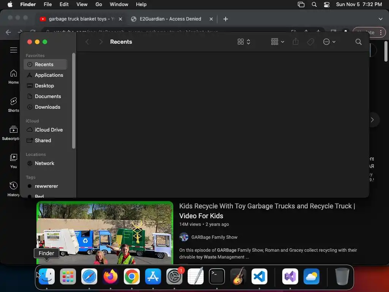Launch Firefox from the Dock
The width and height of the screenshot is (389, 292).
click(111, 276)
